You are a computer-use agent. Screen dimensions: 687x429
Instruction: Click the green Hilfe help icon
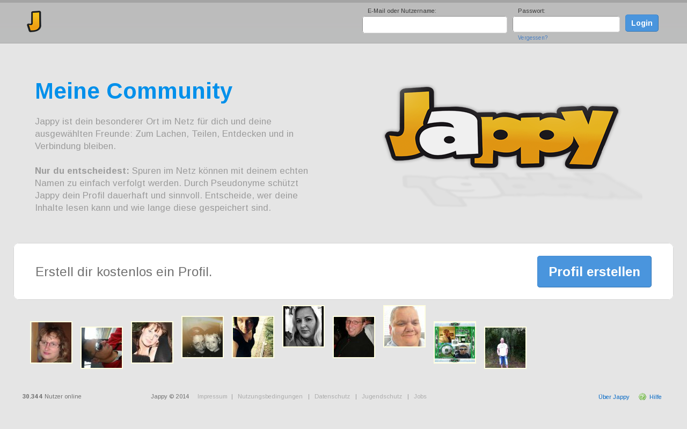[642, 397]
